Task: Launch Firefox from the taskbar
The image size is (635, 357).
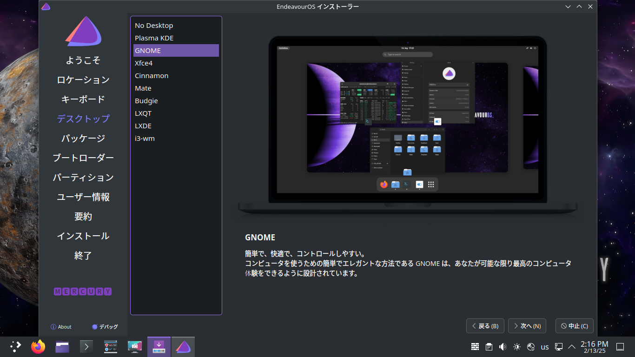Action: click(x=38, y=346)
